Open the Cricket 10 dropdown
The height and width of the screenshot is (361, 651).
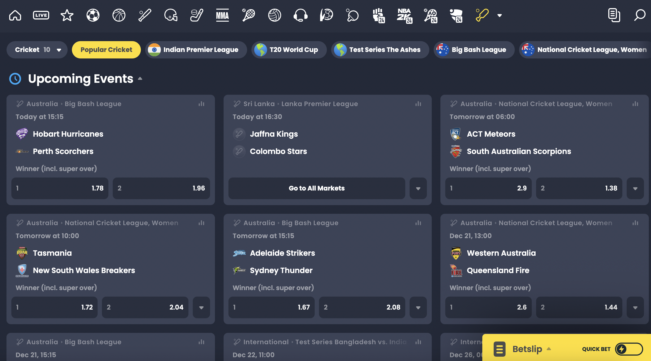[x=37, y=50]
